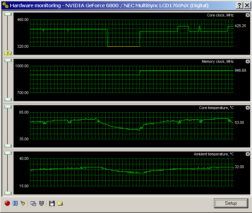Viewport: 252px width, 213px height.
Task: Click the Memory clock upper slider handle
Action: pos(8,60)
